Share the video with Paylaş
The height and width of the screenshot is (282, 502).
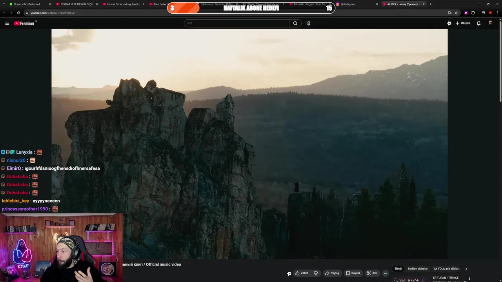332,273
